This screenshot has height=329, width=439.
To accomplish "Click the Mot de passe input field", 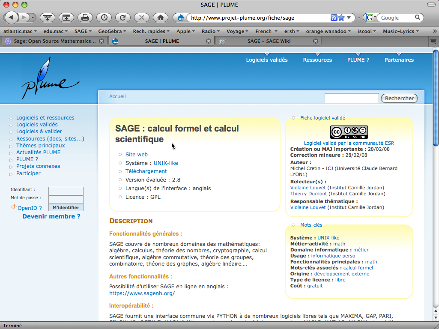I will click(66, 199).
